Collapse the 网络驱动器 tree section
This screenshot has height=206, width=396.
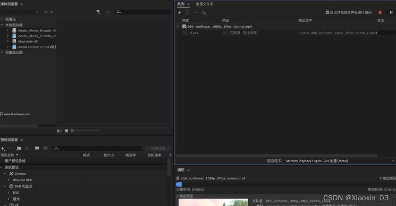coord(2,52)
